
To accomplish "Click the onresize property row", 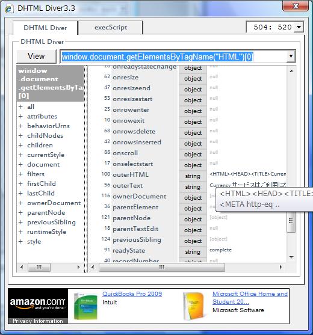I will tap(188, 78).
